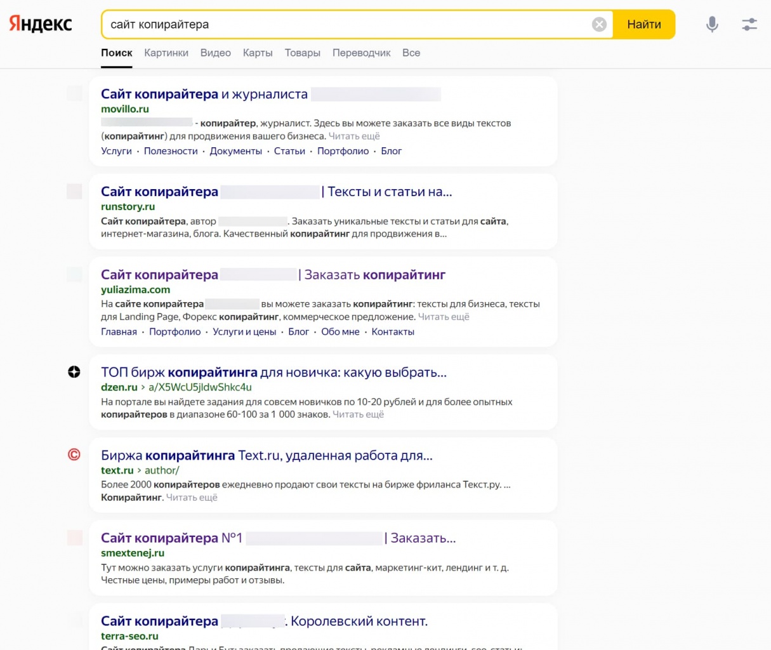Switch to the Картинки tab
This screenshot has width=771, height=650.
(x=166, y=53)
